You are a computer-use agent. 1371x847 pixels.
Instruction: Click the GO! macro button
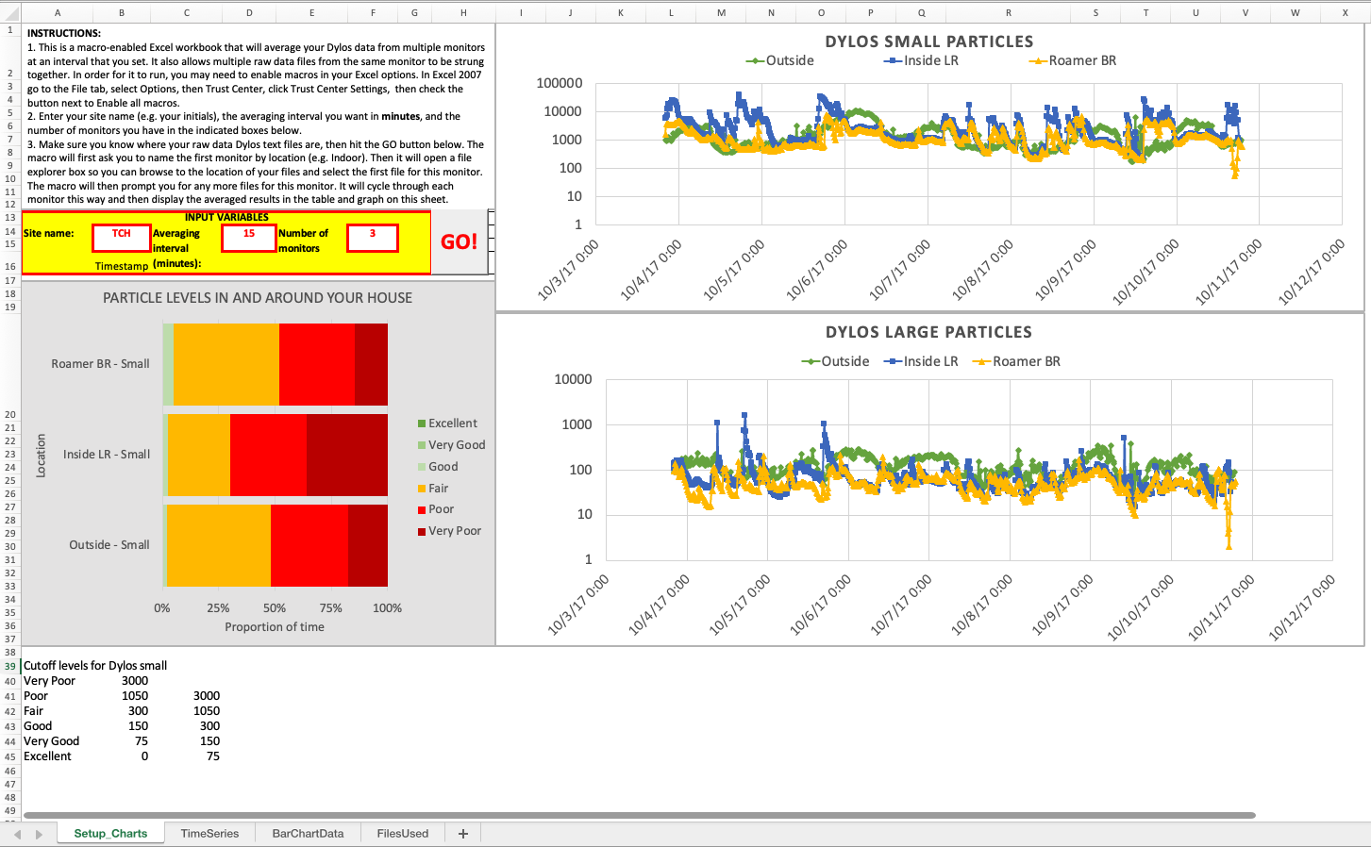pos(460,241)
